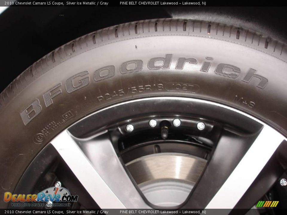
Task: Click the "102T" load rating marking
Action: click(182, 87)
